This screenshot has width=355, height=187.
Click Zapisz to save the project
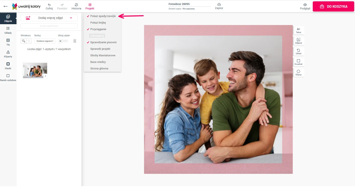219,6
